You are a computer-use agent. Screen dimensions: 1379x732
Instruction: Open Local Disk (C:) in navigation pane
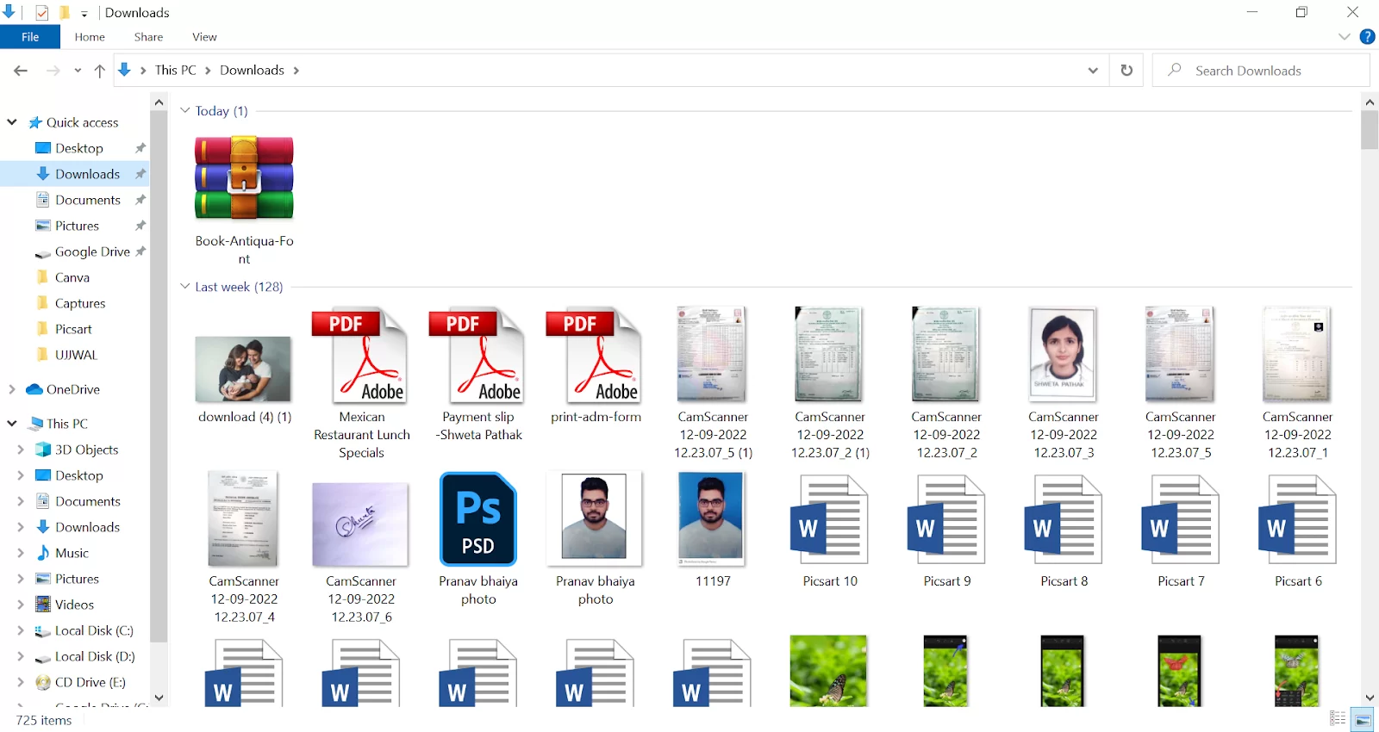[94, 630]
